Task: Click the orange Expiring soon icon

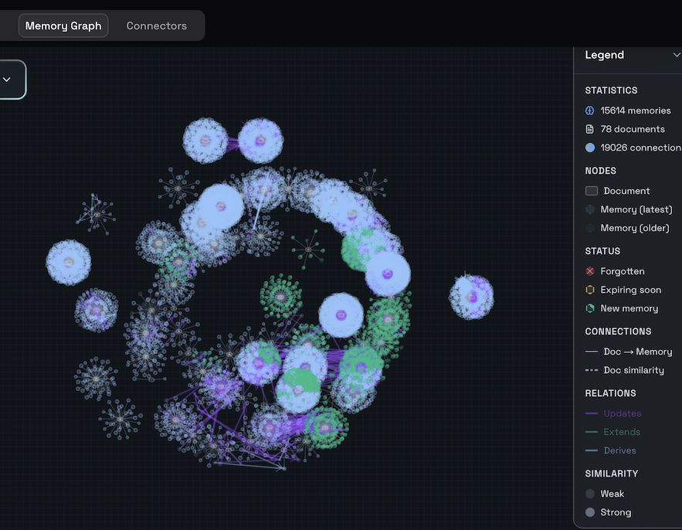Action: pyautogui.click(x=590, y=290)
